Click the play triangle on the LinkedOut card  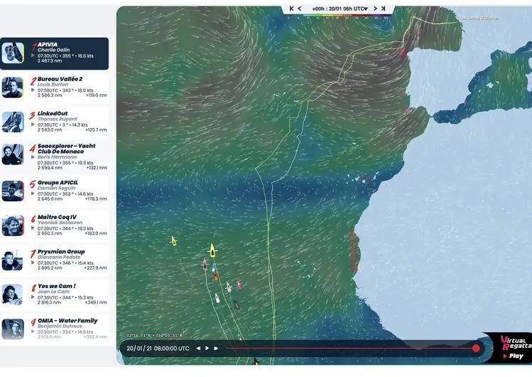pyautogui.click(x=33, y=124)
